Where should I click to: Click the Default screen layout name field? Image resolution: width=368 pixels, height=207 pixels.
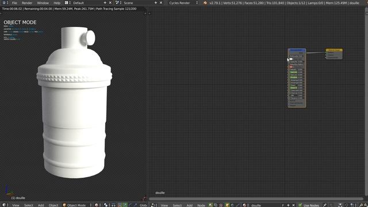[87, 3]
